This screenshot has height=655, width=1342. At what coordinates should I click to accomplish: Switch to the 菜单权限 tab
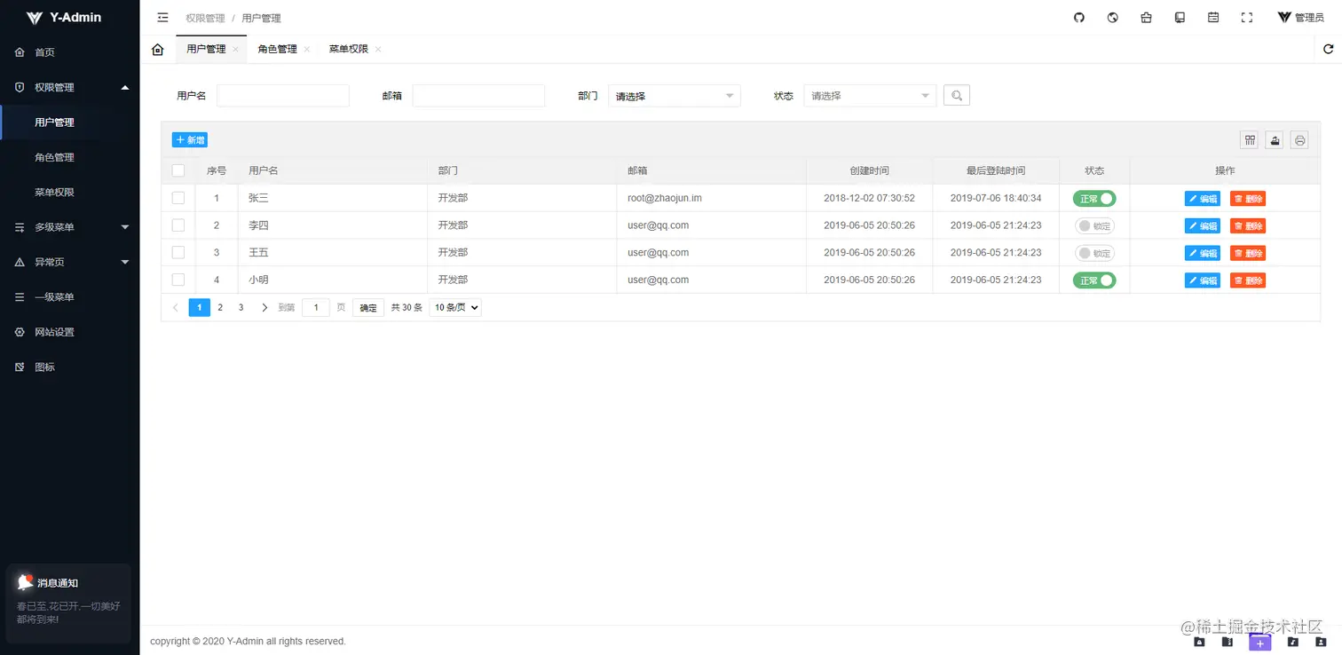[x=349, y=50]
